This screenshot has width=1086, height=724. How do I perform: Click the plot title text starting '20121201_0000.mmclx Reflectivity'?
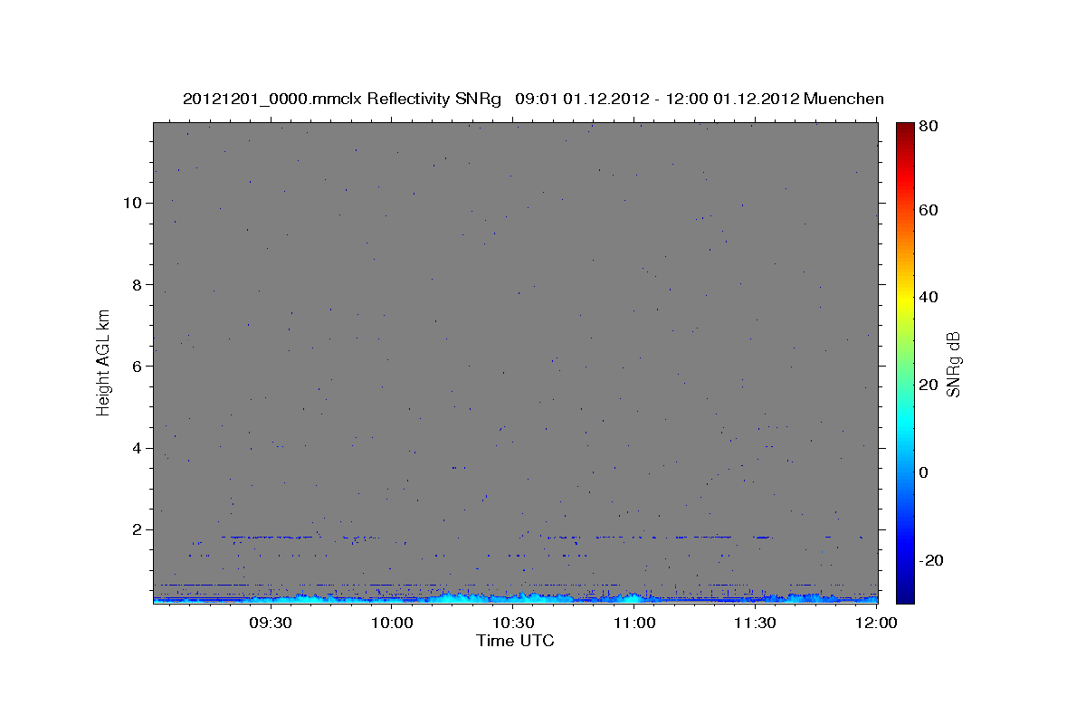click(533, 99)
